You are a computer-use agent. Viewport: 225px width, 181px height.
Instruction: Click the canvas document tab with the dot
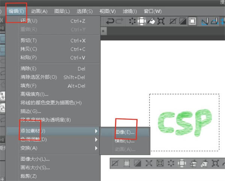[103, 31]
